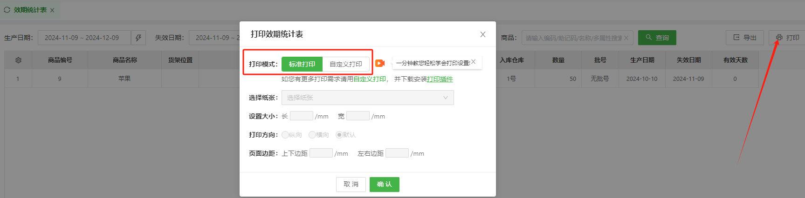
Task: Click the 生产日期 column header in table
Action: [642, 60]
